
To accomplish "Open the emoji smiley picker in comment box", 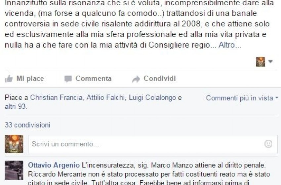I will [268, 144].
